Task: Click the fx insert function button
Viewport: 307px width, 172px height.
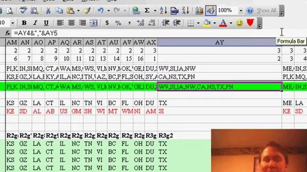Action: click(8, 33)
